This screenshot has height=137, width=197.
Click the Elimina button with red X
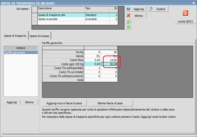click(x=136, y=16)
